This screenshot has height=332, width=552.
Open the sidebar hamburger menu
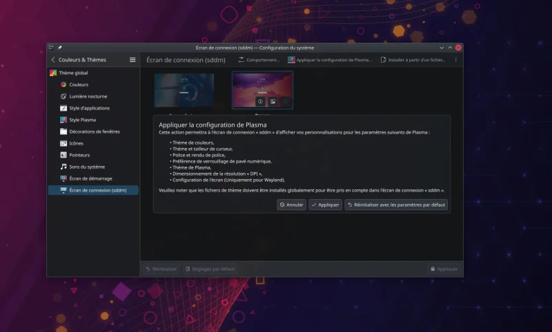tap(132, 60)
